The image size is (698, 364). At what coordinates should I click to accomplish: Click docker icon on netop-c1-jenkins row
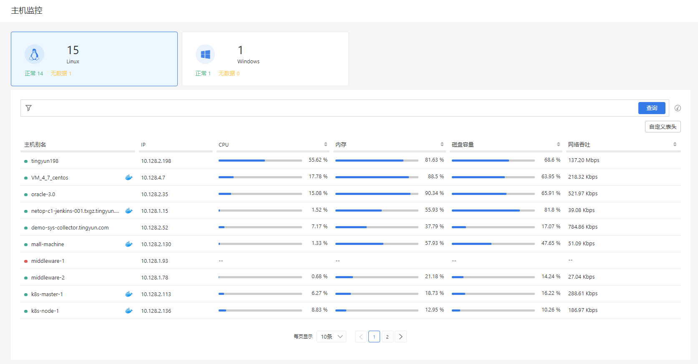pyautogui.click(x=129, y=211)
